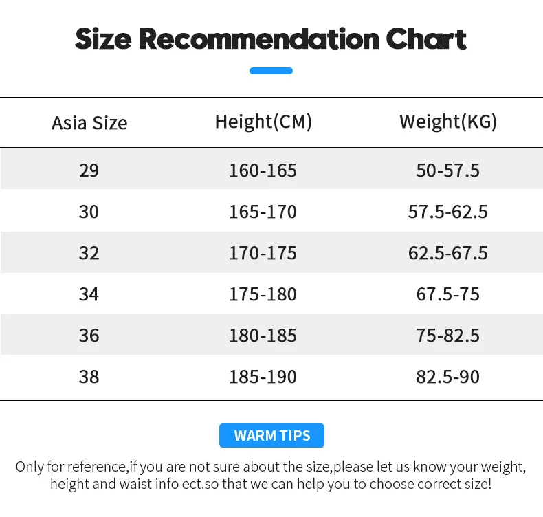Image resolution: width=543 pixels, height=517 pixels.
Task: Click Asia size 34 cell
Action: [89, 294]
